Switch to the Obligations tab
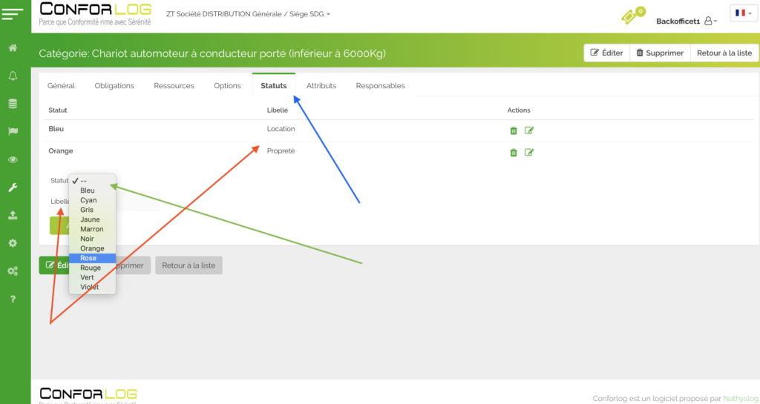Screen dimensions: 760x404 (x=114, y=86)
